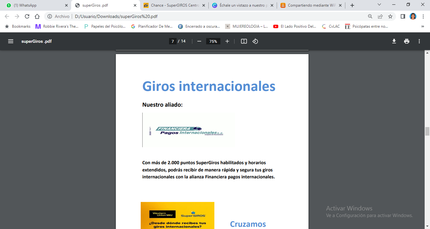The height and width of the screenshot is (229, 430).
Task: Open the Planificador De Me... bookmark
Action: 152,26
